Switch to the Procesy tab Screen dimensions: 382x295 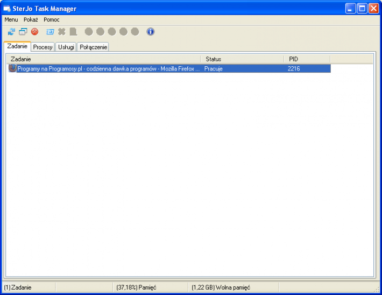(43, 47)
